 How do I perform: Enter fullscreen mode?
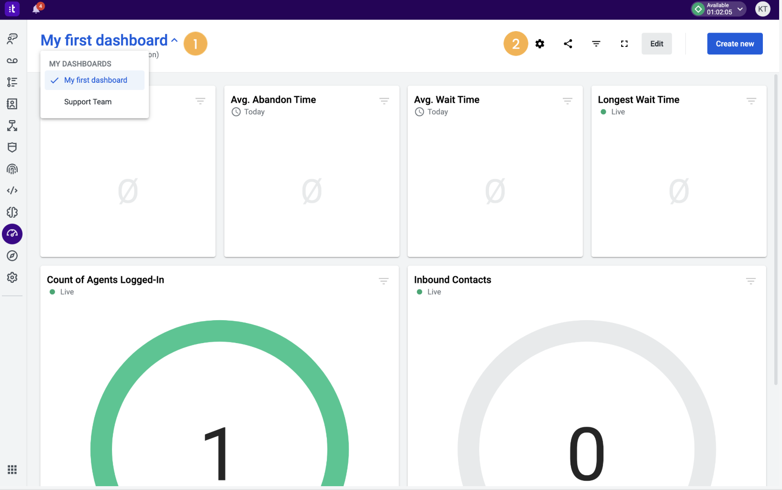[624, 44]
